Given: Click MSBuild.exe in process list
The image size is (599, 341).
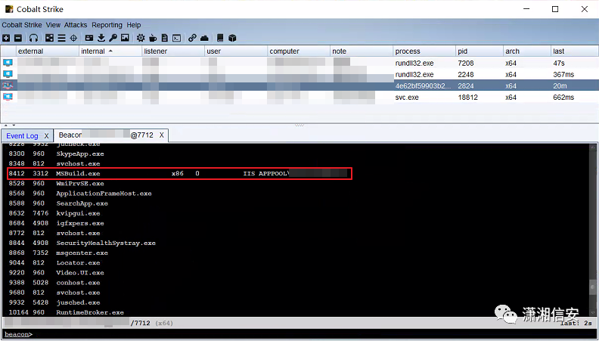Looking at the screenshot, I should tap(78, 173).
